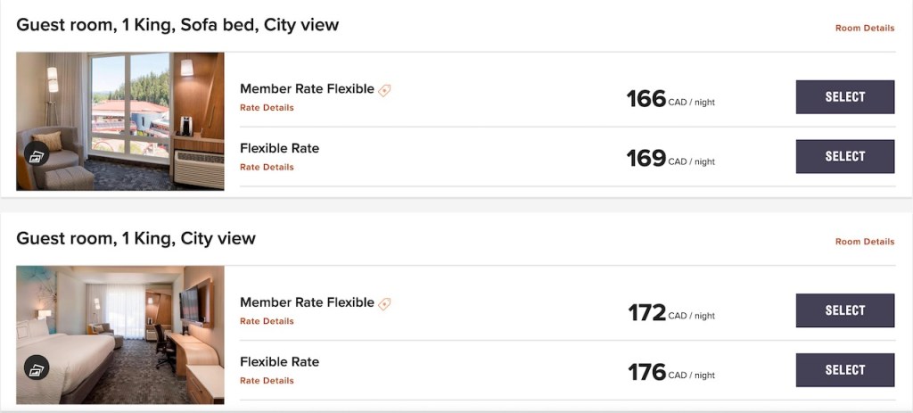Click member tag icon beside 166 CAD Member Rate
This screenshot has width=913, height=413.
click(384, 90)
